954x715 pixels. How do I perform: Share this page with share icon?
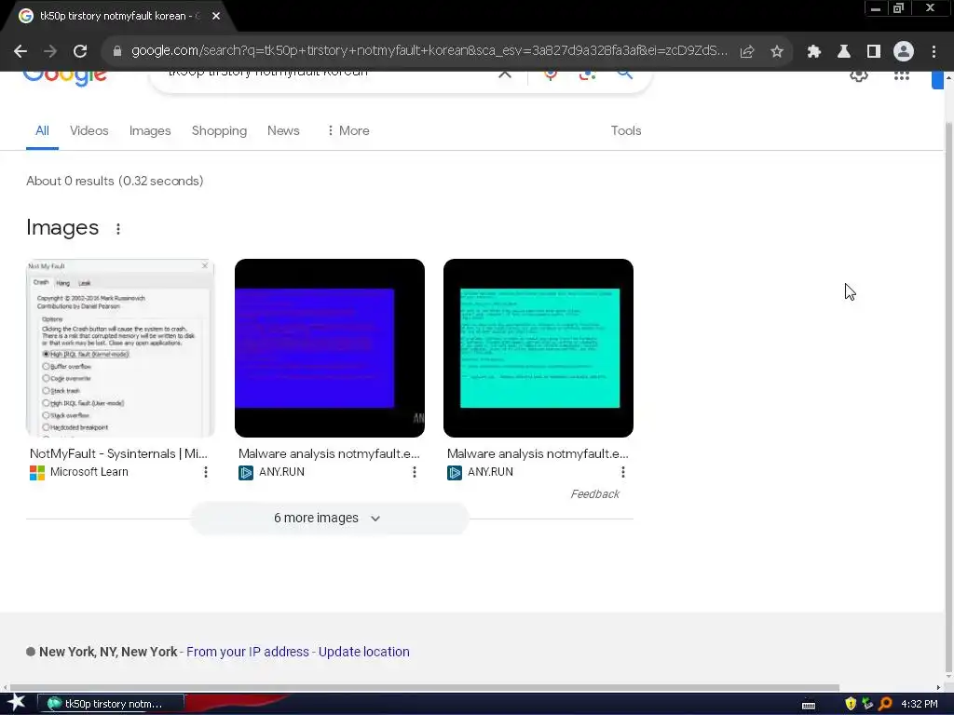747,52
